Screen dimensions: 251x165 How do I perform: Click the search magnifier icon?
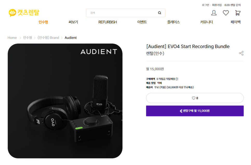[160, 13]
